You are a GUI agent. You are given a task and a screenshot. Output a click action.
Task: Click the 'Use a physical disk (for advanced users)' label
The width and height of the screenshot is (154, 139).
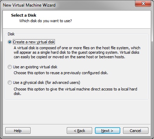pyautogui.click(x=47, y=82)
